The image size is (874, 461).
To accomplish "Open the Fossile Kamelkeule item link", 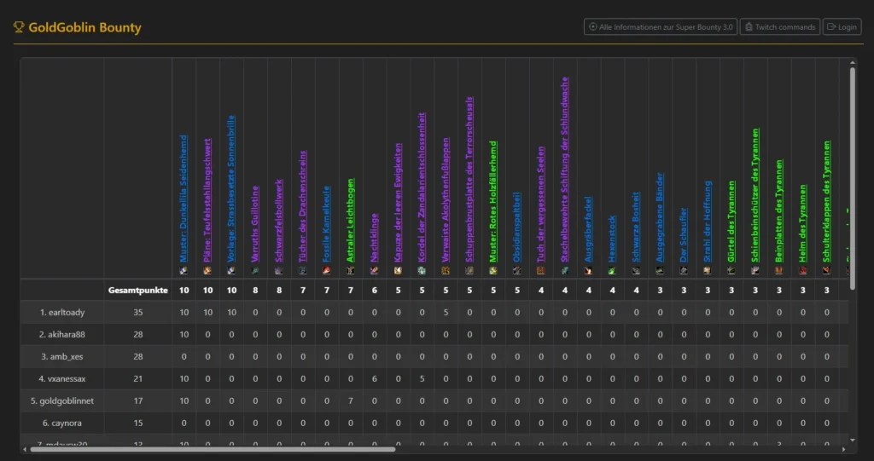I will [x=327, y=224].
